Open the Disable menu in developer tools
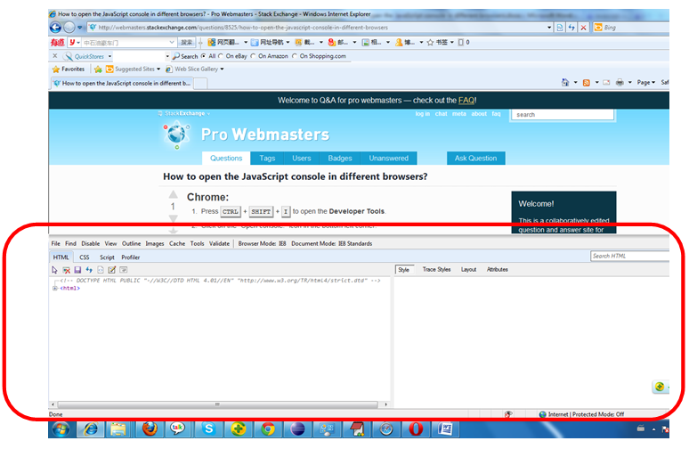This screenshot has width=697, height=449. click(x=90, y=244)
